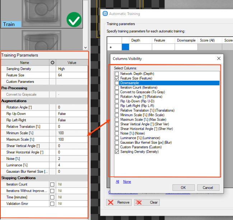Screen dimensions: 233x220
Task: Click the Downsample column header
Action: point(186,40)
